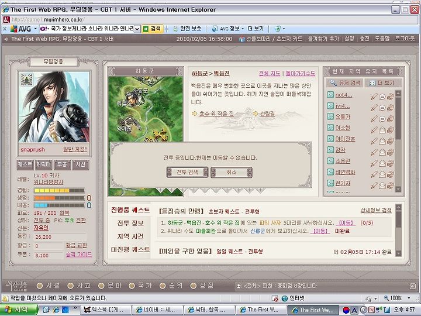The image size is (421, 316).
Task: Select the 시설 radio option
Action: tap(40, 286)
